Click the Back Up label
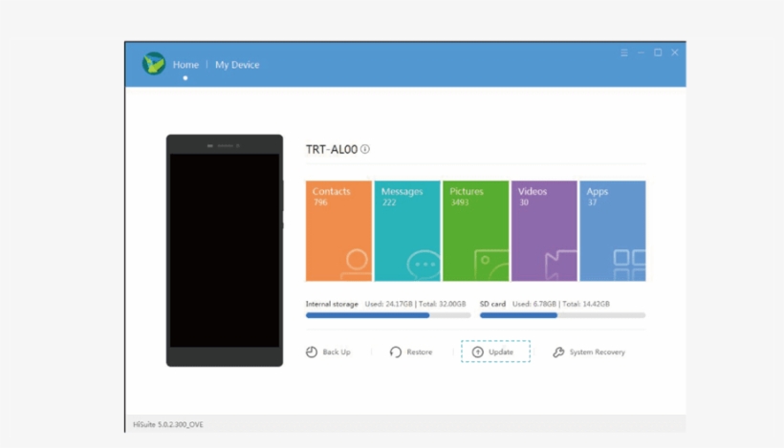This screenshot has width=784, height=448. point(337,352)
